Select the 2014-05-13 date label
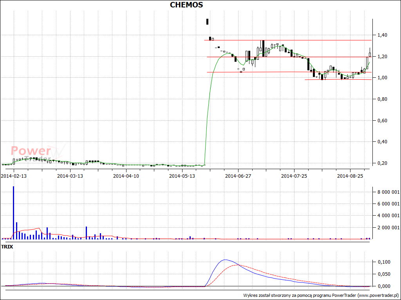Image resolution: width=401 pixels, height=300 pixels. (x=182, y=176)
